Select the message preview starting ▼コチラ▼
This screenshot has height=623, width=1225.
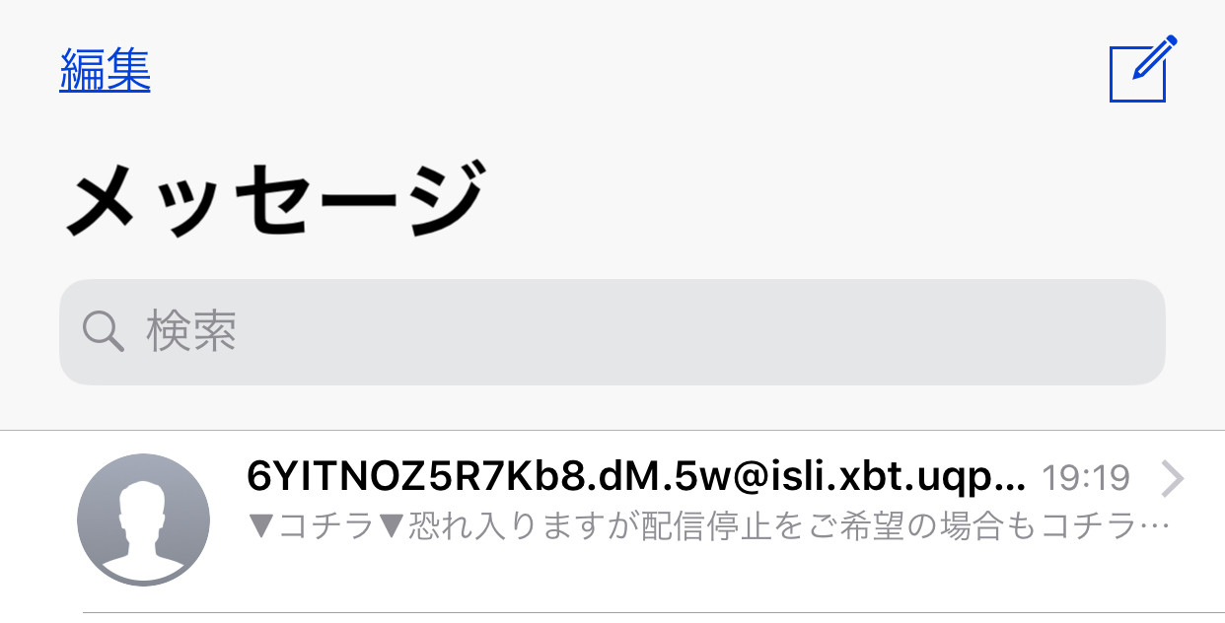point(709,526)
